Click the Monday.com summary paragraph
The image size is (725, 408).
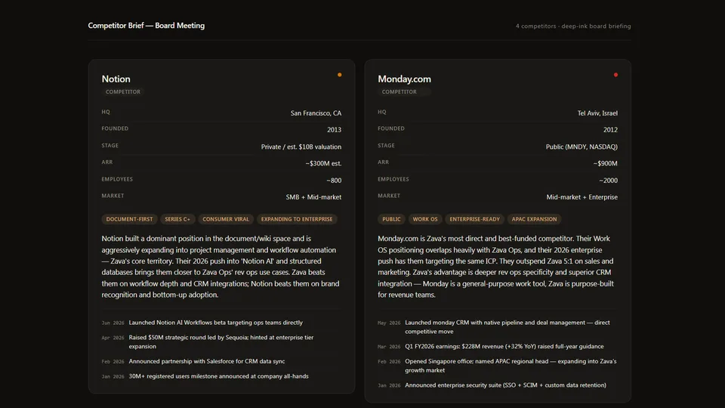[x=497, y=267]
